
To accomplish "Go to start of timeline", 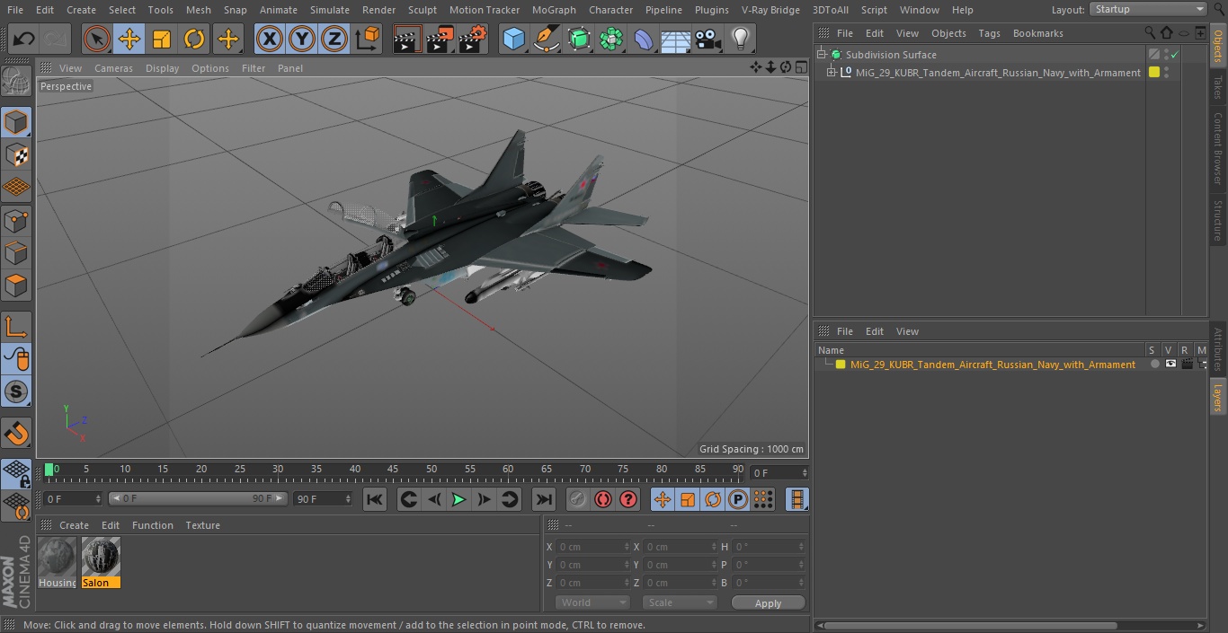I will (x=375, y=499).
